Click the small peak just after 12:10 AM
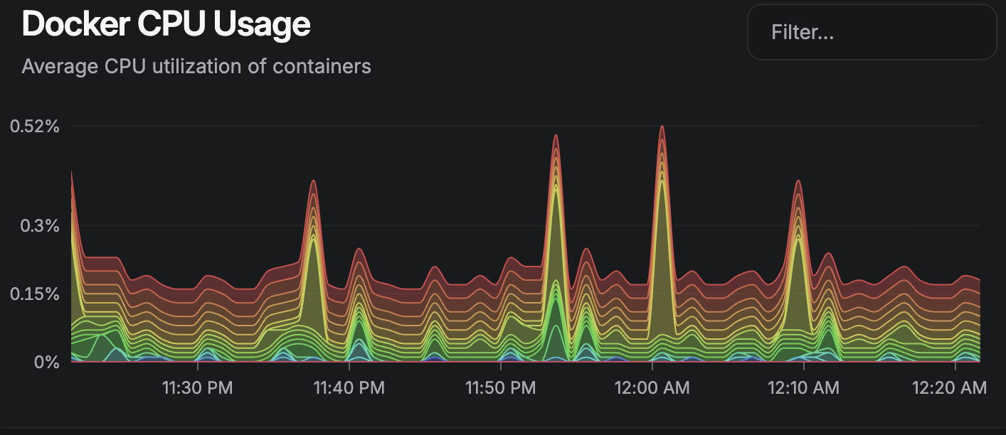The image size is (1006, 435). [828, 254]
